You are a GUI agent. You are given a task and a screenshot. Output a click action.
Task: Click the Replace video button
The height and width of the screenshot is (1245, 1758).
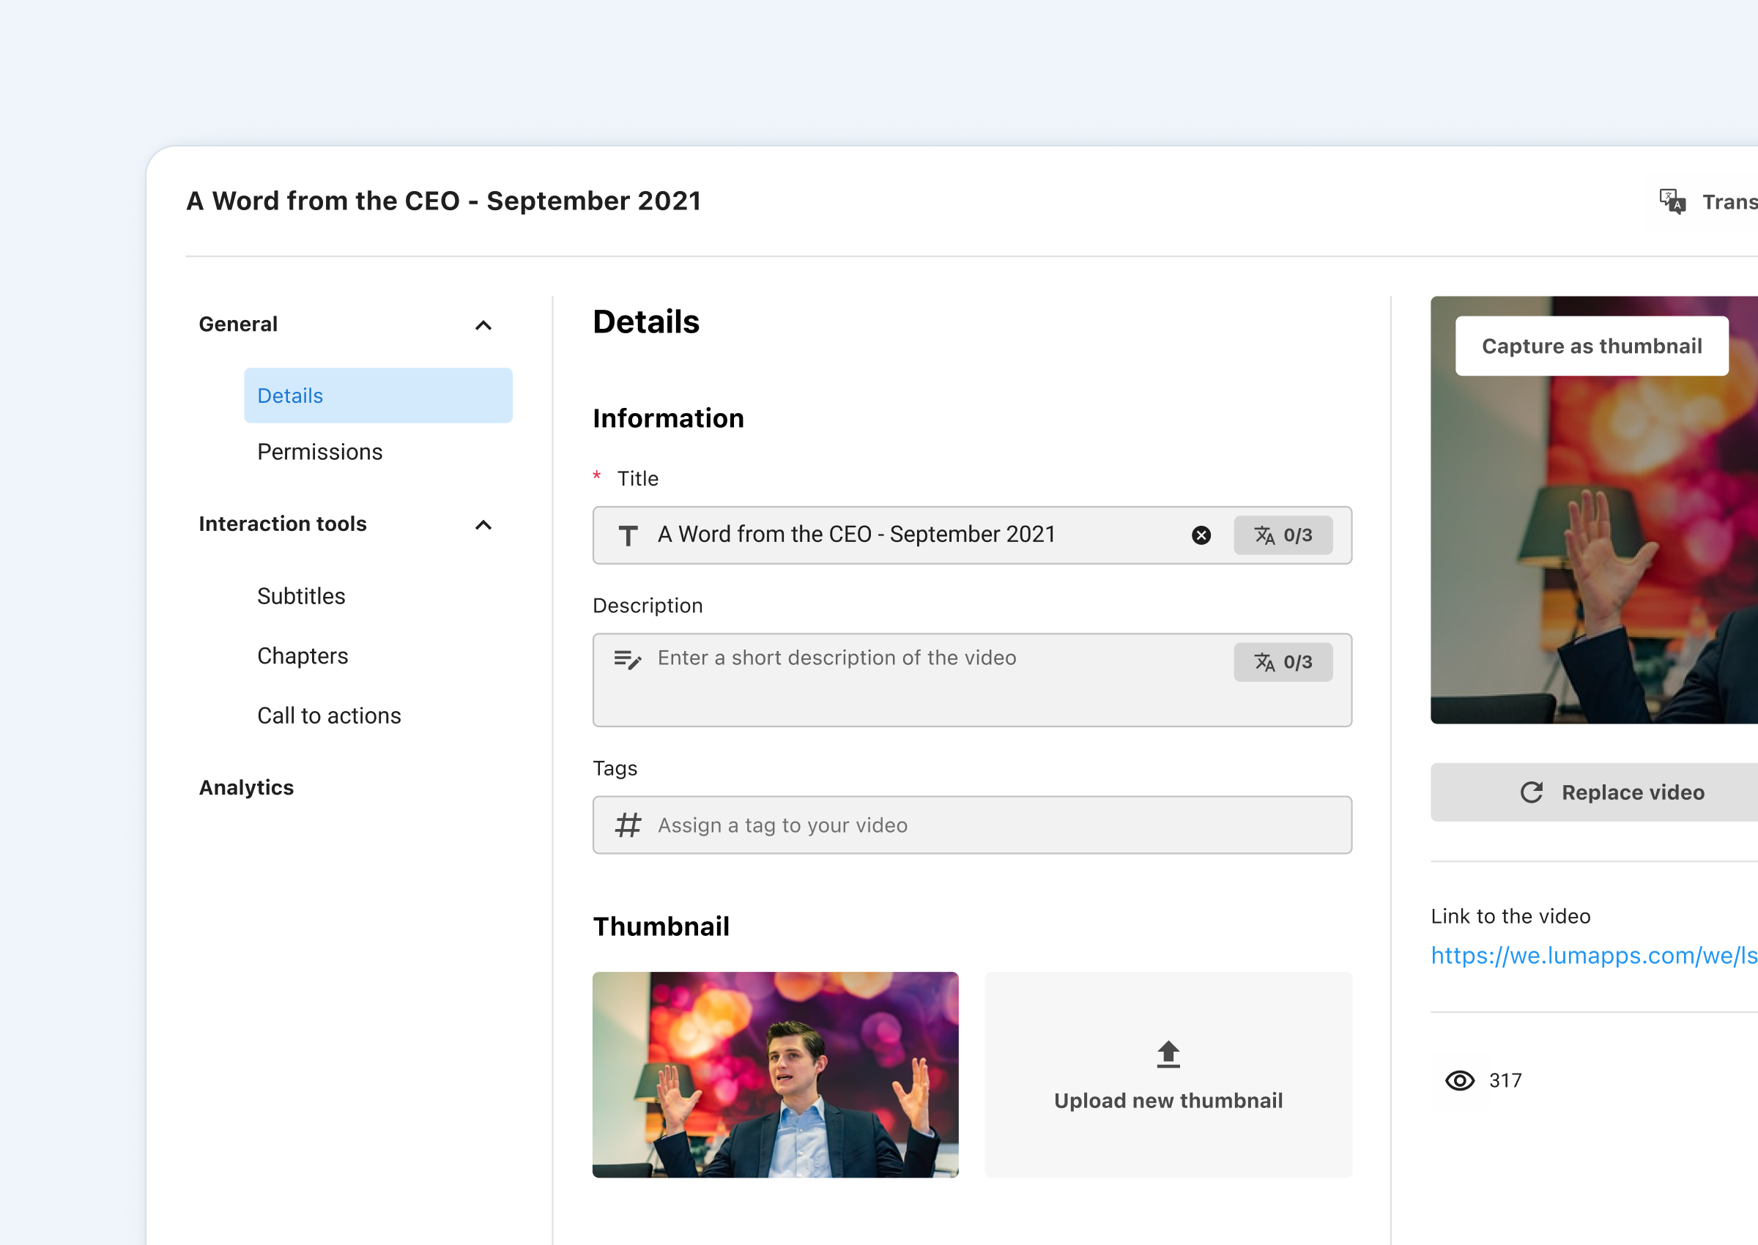pyautogui.click(x=1594, y=792)
